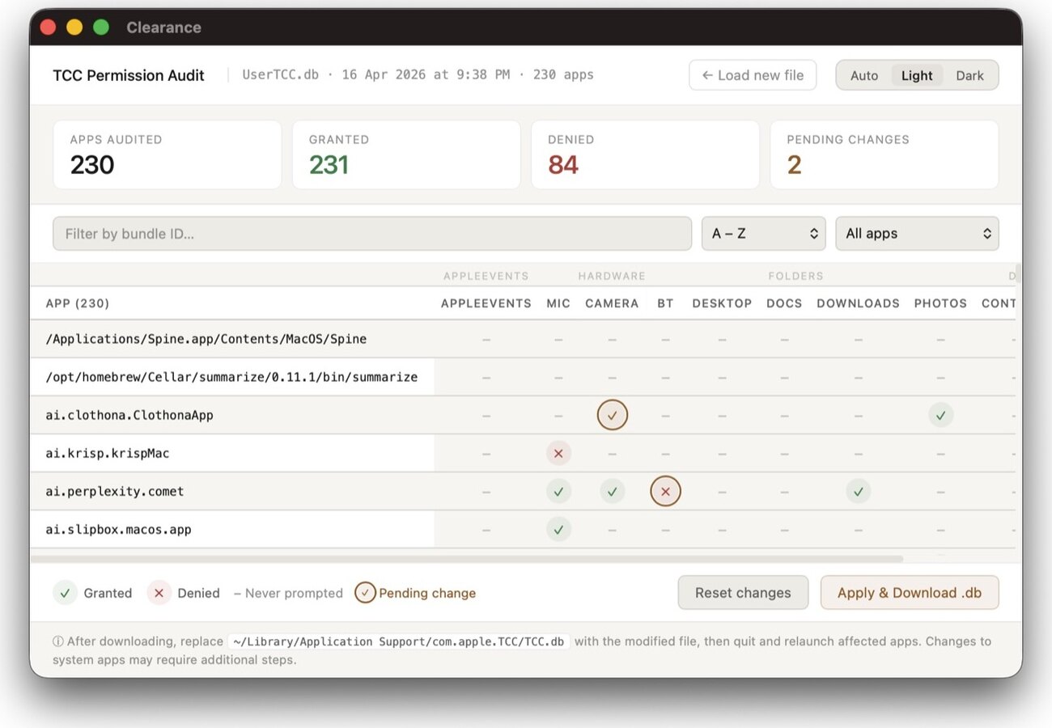Toggle pending BT denied icon for ai.perplexity.comet
This screenshot has width=1052, height=728.
click(x=665, y=491)
